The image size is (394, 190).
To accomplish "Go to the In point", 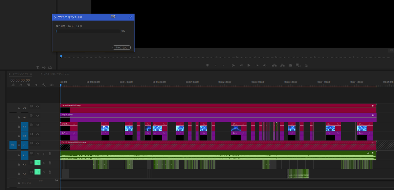I will [233, 65].
